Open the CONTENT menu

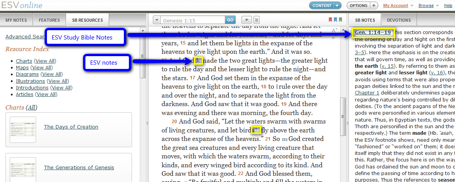pyautogui.click(x=322, y=5)
